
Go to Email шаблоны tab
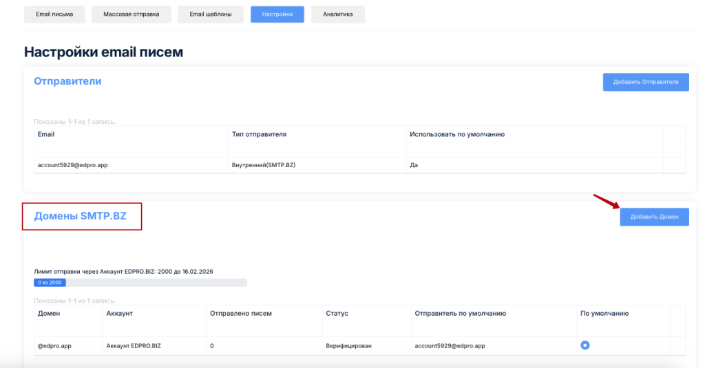(x=211, y=14)
